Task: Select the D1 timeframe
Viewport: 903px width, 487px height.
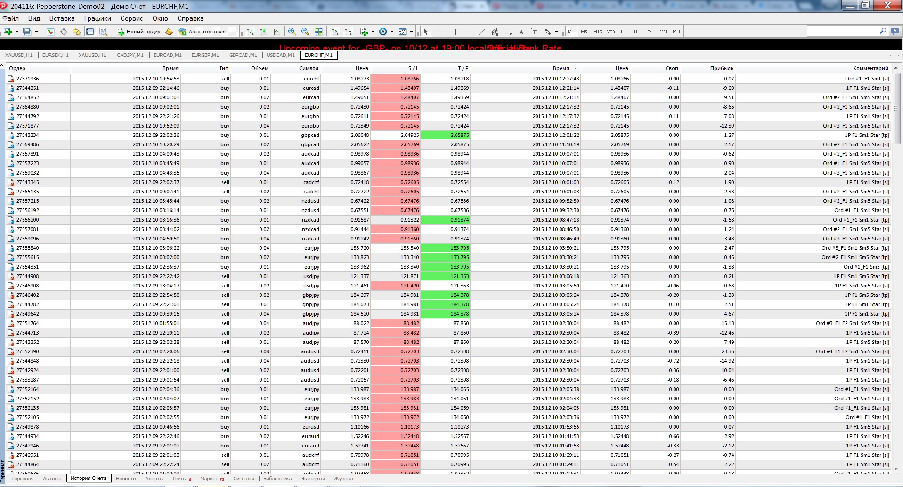Action: point(650,32)
